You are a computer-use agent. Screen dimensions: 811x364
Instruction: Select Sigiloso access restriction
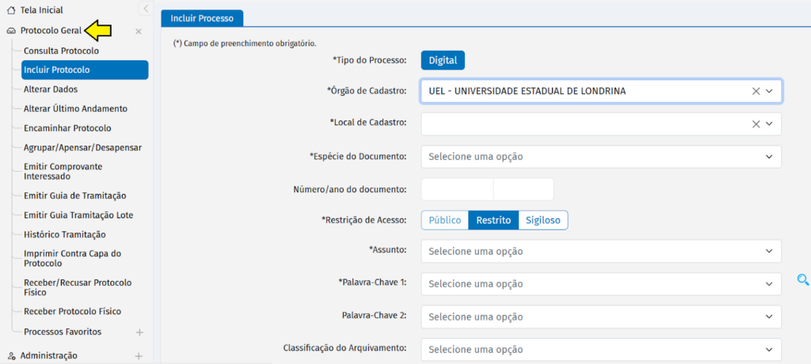pos(543,220)
